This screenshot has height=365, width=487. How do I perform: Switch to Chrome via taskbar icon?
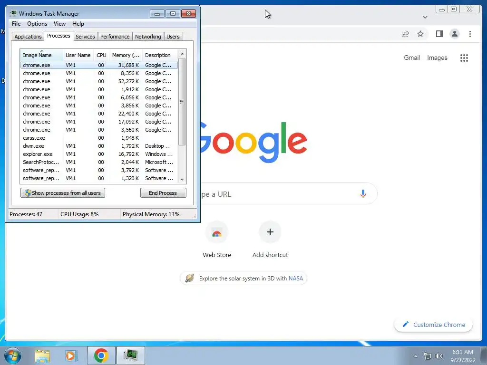[x=101, y=355]
